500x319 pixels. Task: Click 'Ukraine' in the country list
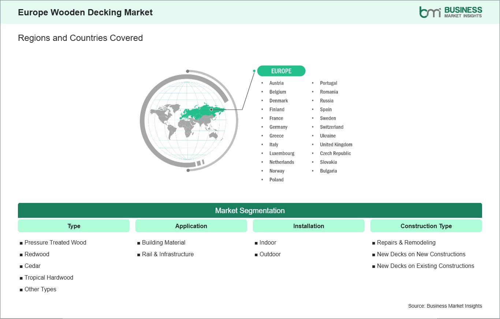pos(328,136)
